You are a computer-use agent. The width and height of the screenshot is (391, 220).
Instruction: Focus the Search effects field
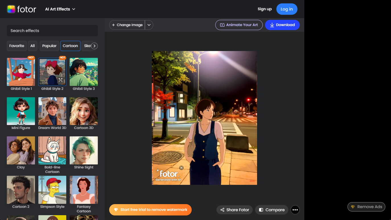52,31
